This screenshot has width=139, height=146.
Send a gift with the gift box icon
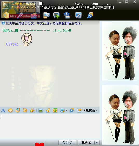pos(55,111)
